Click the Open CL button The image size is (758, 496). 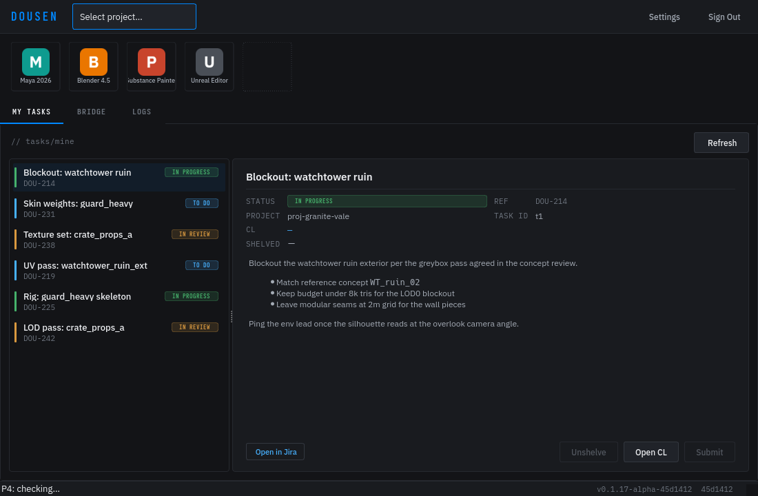[651, 452]
